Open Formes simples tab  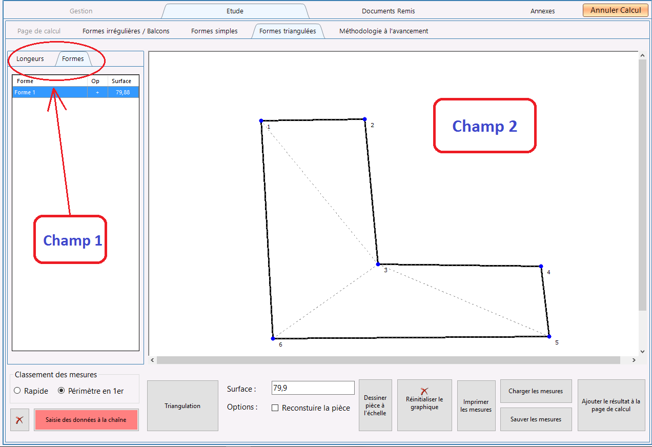[x=214, y=31]
